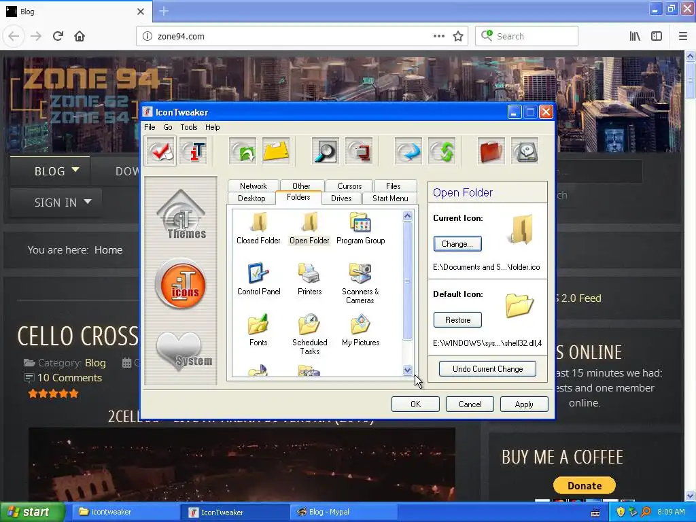The image size is (696, 522).
Task: Click the yellow Donate button
Action: (584, 485)
